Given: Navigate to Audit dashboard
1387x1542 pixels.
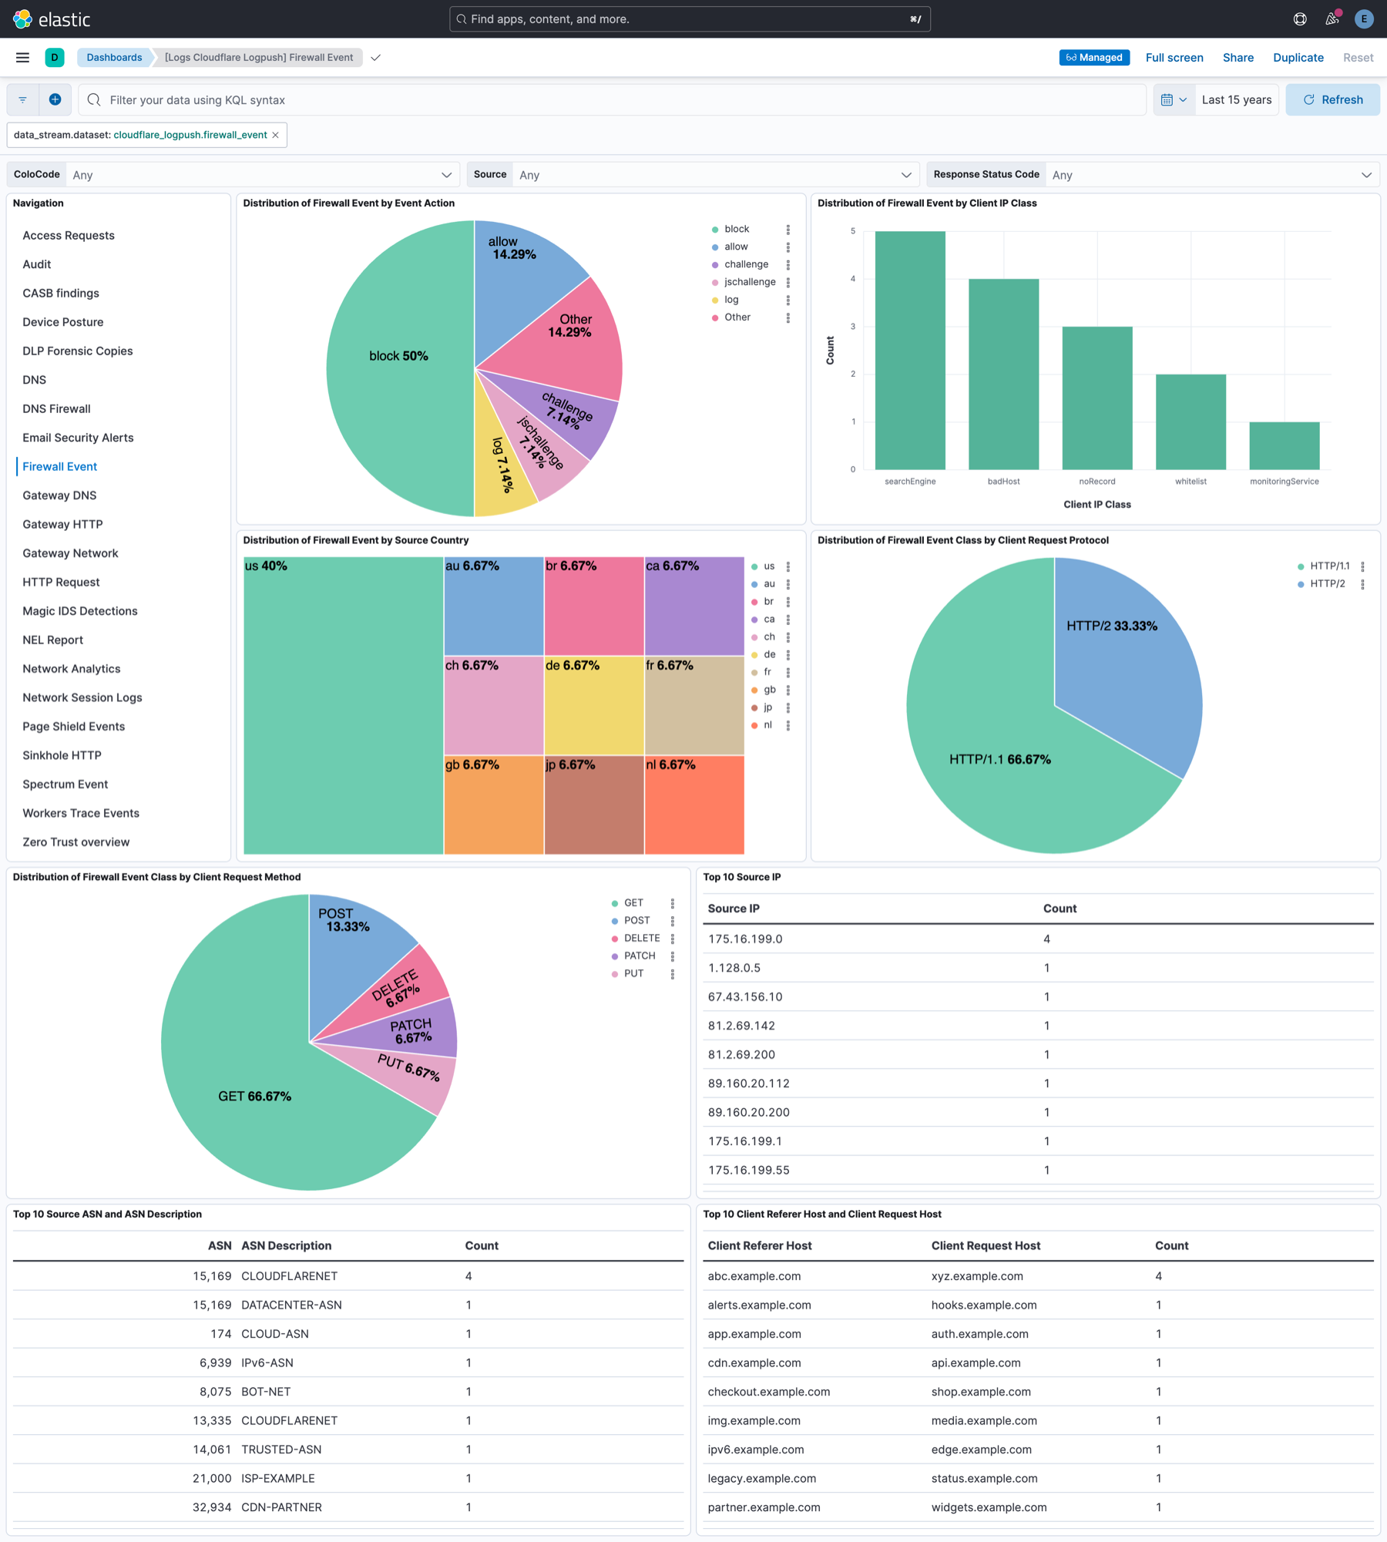Looking at the screenshot, I should pos(37,264).
